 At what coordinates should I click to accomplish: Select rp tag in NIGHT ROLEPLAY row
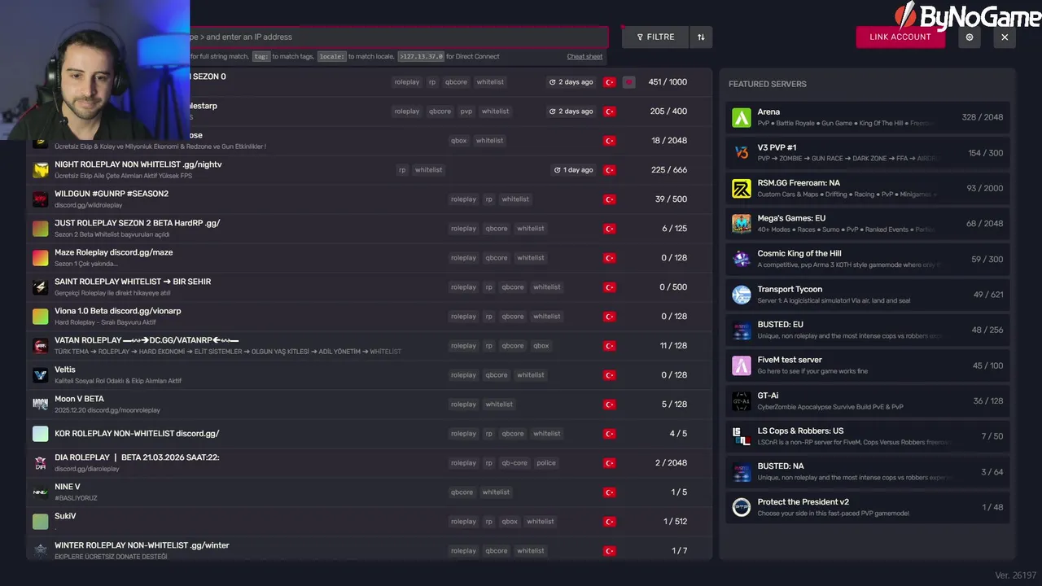click(x=402, y=170)
